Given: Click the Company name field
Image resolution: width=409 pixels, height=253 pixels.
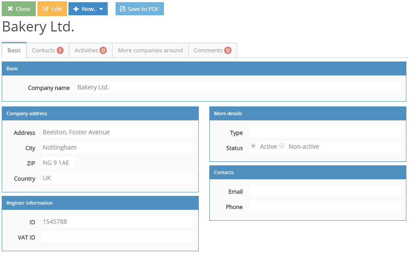Looking at the screenshot, I should pos(239,87).
